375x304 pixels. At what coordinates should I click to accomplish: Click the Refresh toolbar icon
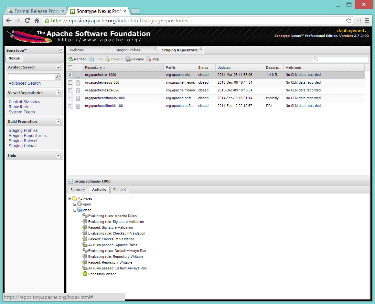pyautogui.click(x=71, y=59)
